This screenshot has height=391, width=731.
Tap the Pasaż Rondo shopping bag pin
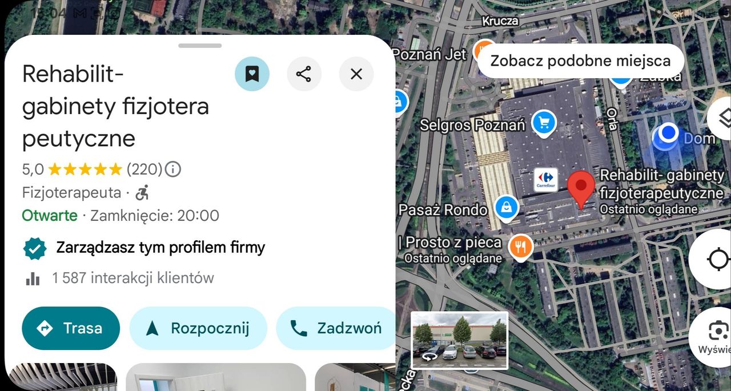(507, 208)
